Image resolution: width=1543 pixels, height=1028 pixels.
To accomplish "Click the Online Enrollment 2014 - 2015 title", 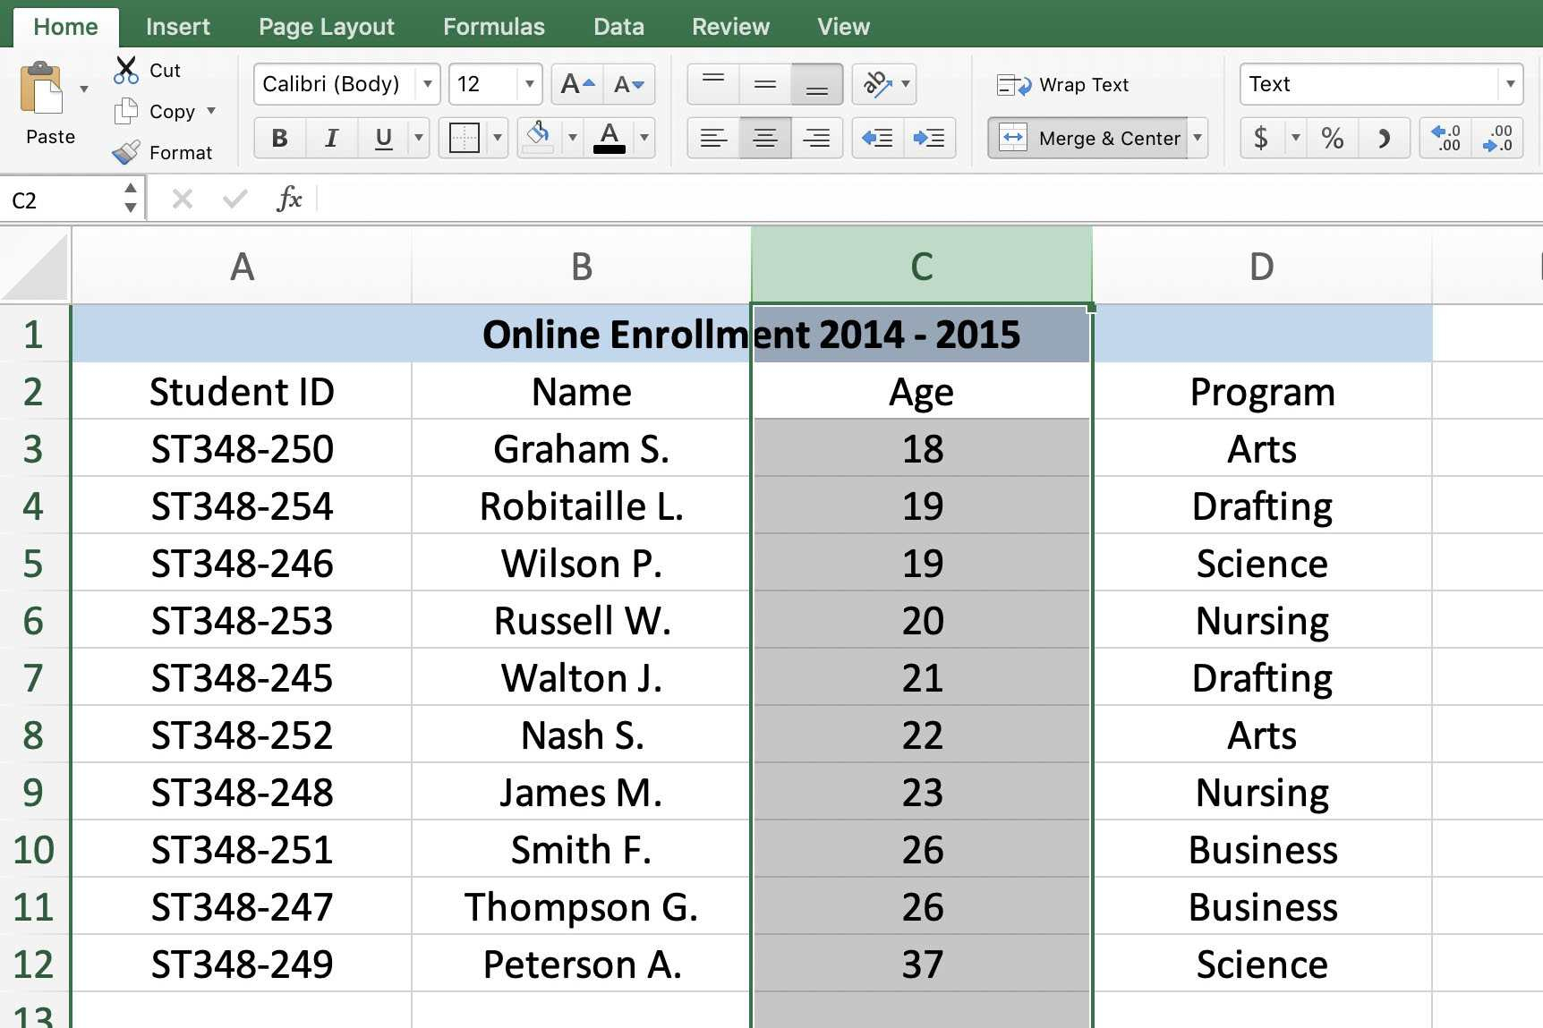I will pos(751,334).
